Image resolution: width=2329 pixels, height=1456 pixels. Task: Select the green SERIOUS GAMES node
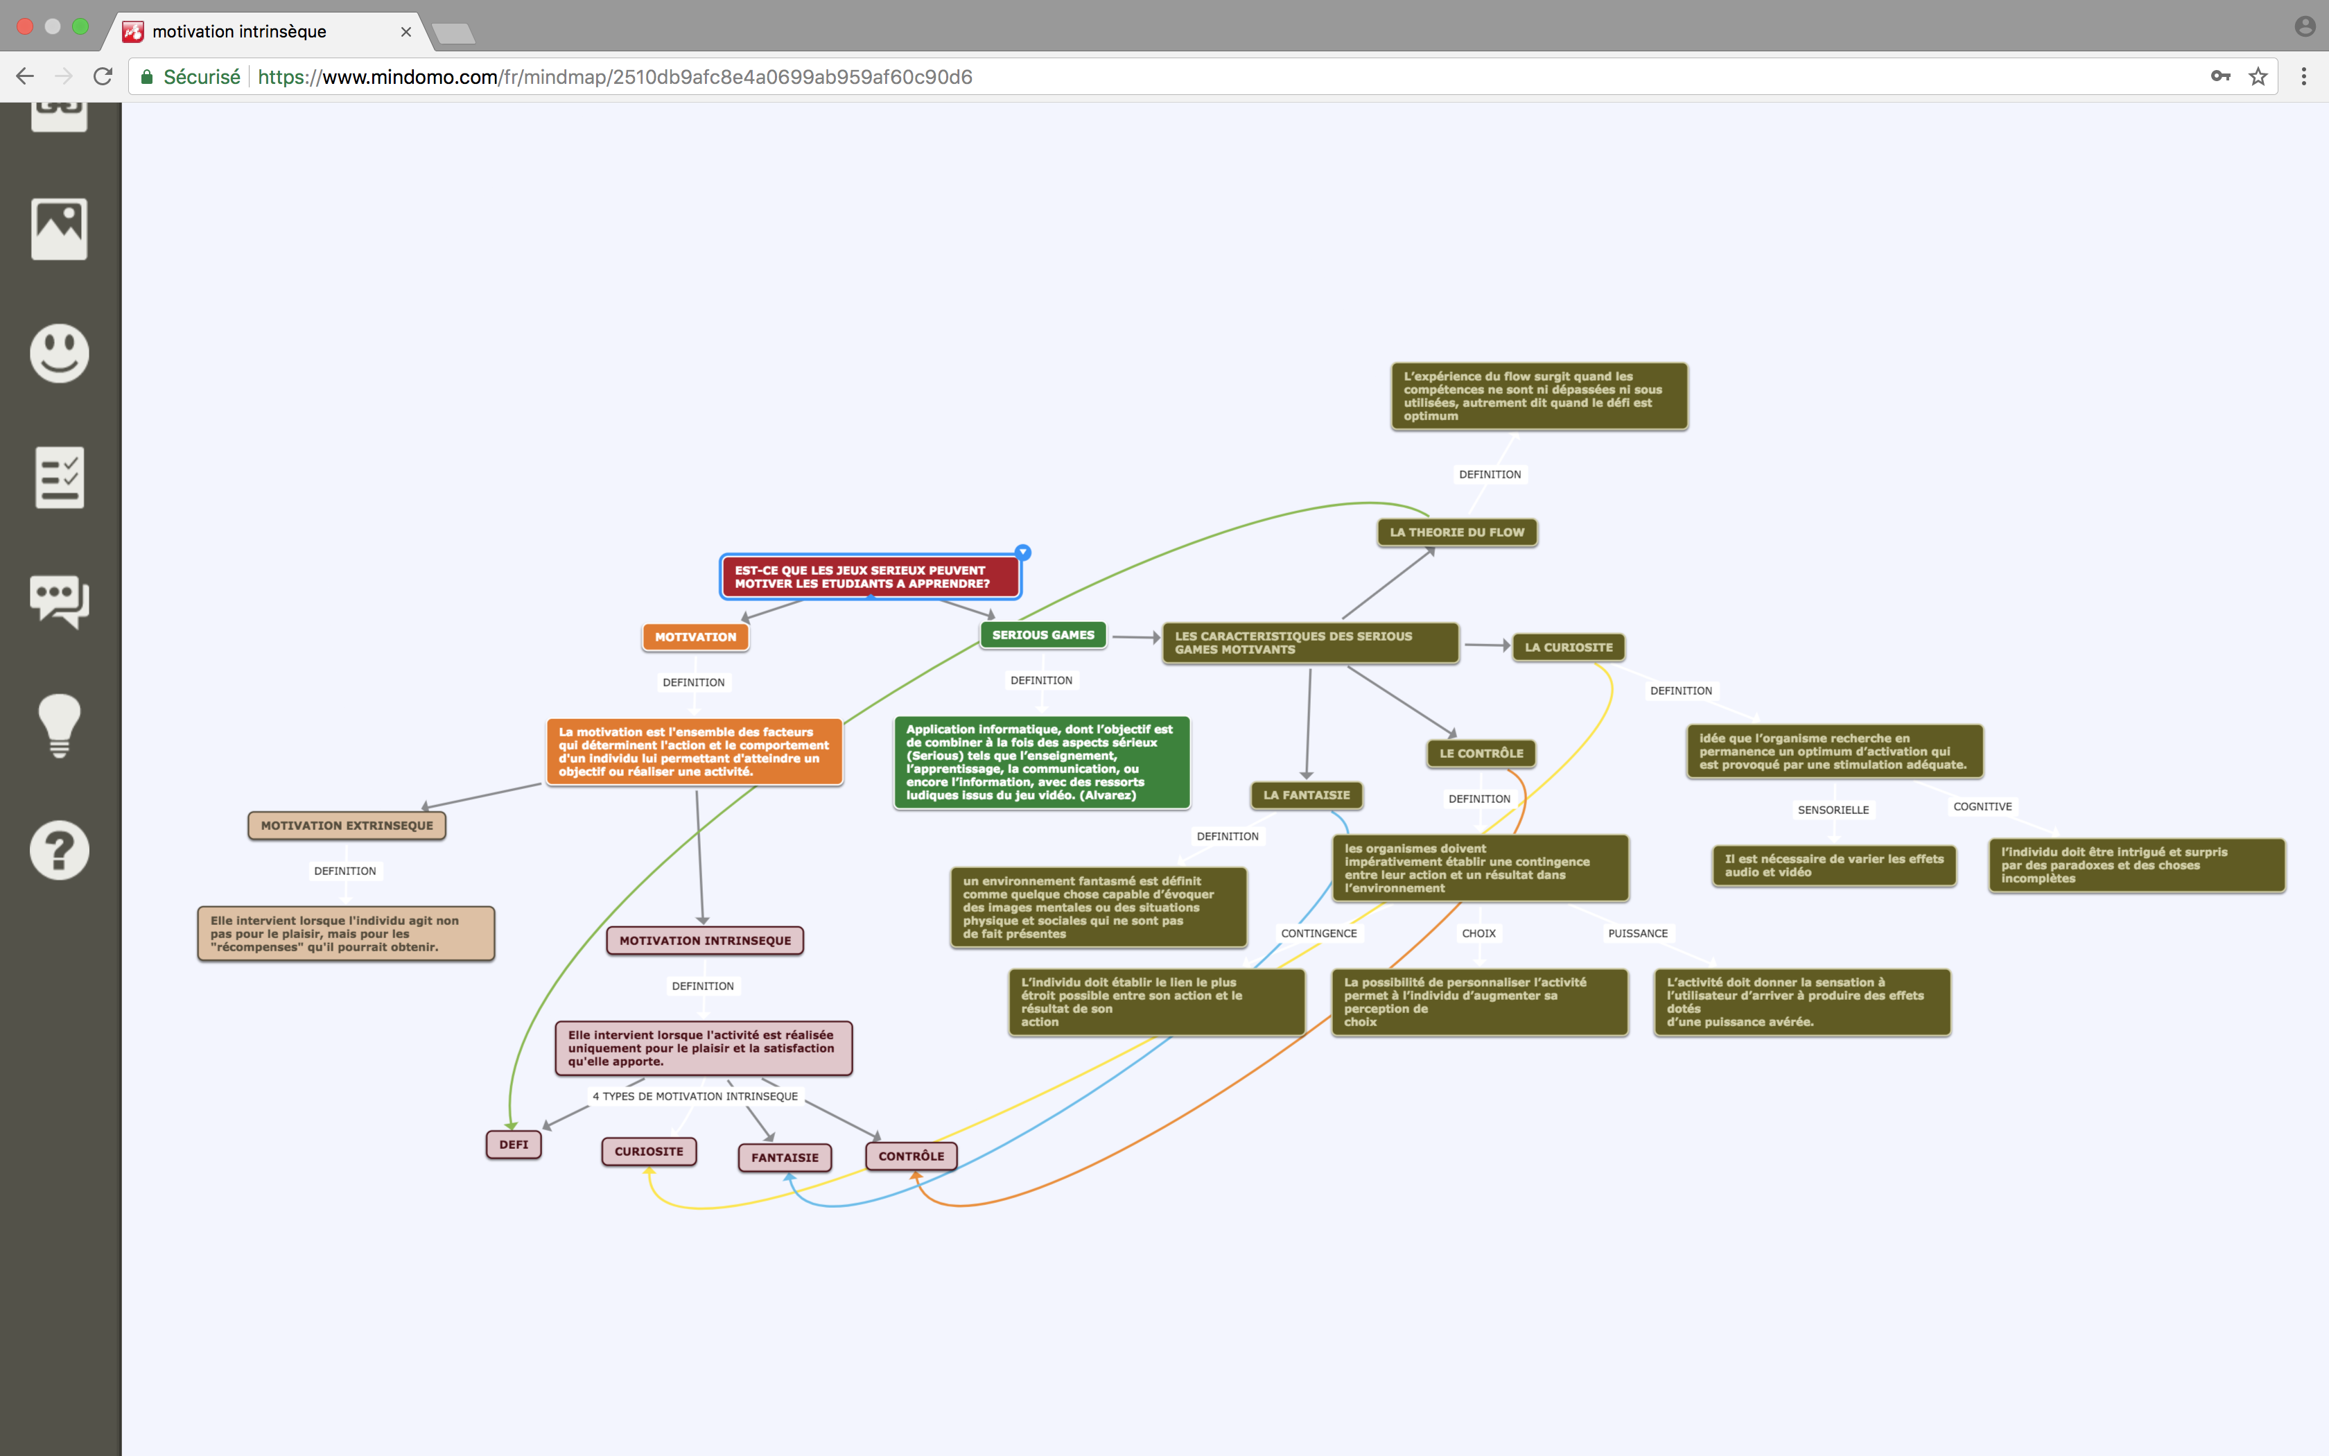[1043, 636]
